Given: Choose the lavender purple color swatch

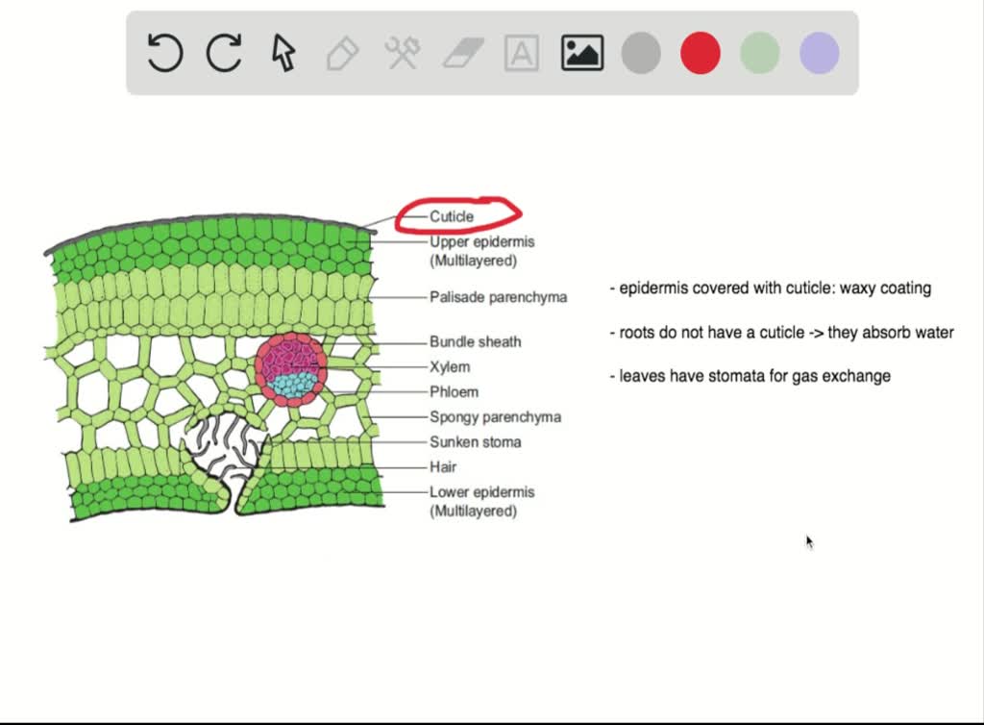Looking at the screenshot, I should point(820,53).
